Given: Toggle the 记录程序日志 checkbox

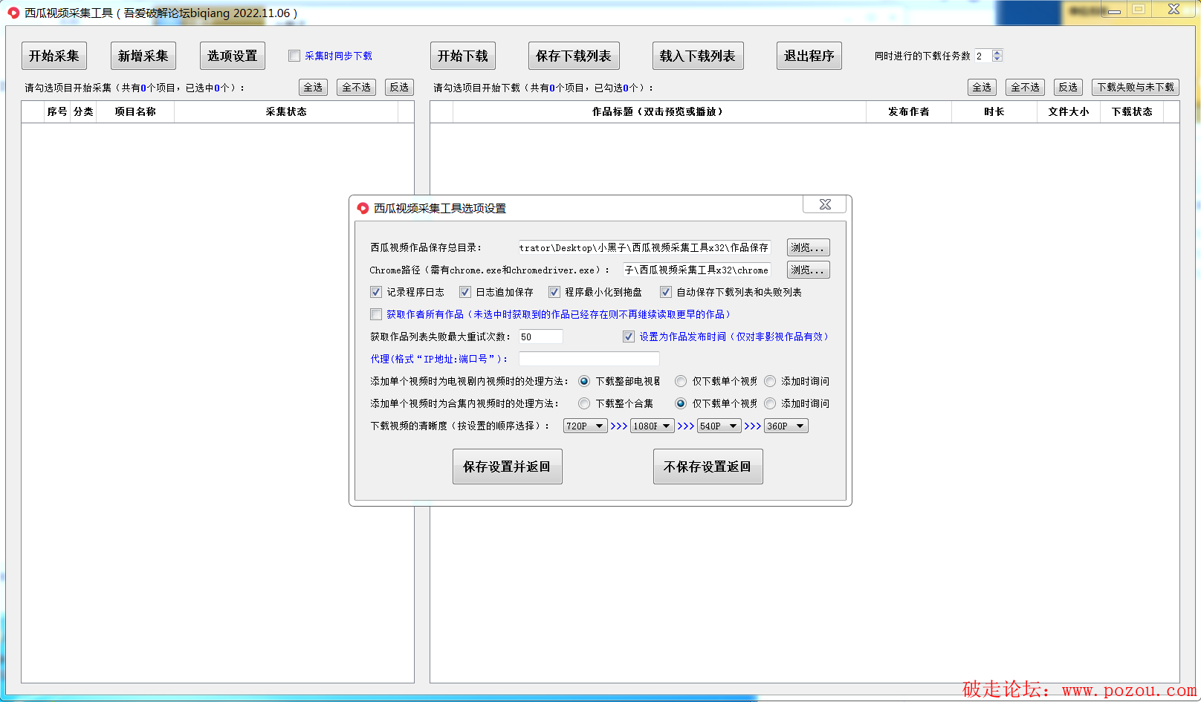Looking at the screenshot, I should point(376,292).
